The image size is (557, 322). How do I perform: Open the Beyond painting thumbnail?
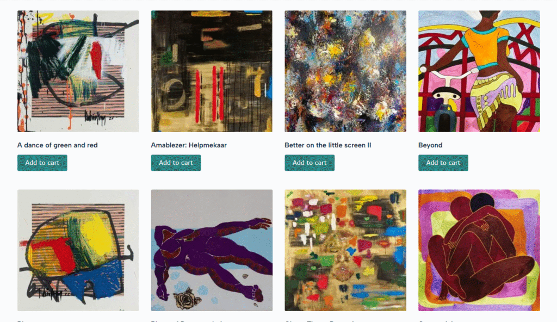click(x=479, y=71)
